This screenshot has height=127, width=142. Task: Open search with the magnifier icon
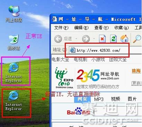click(x=137, y=39)
